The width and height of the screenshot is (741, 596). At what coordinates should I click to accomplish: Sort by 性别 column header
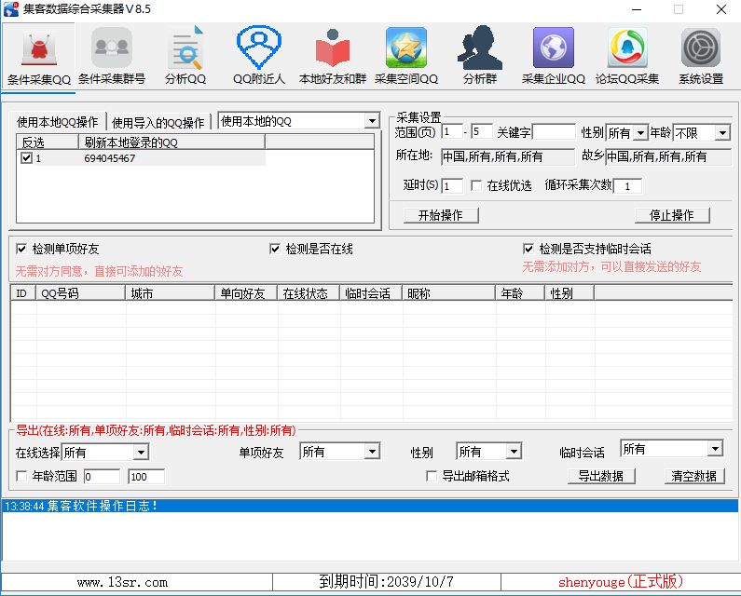pos(569,293)
